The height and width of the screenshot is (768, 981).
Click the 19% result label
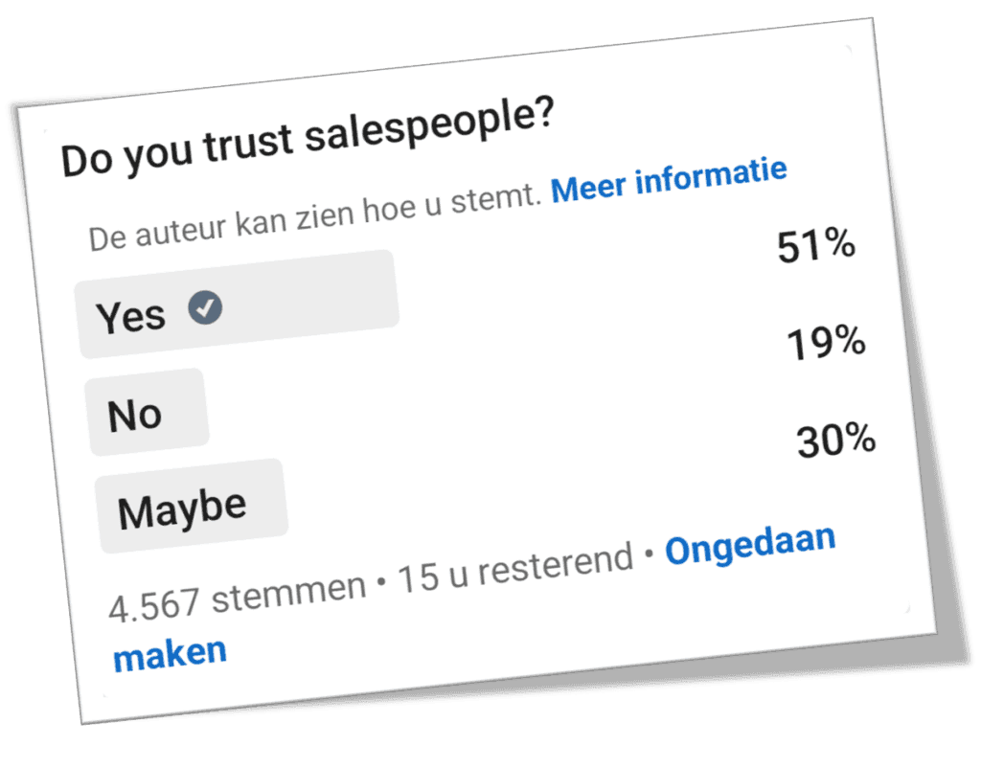825,342
